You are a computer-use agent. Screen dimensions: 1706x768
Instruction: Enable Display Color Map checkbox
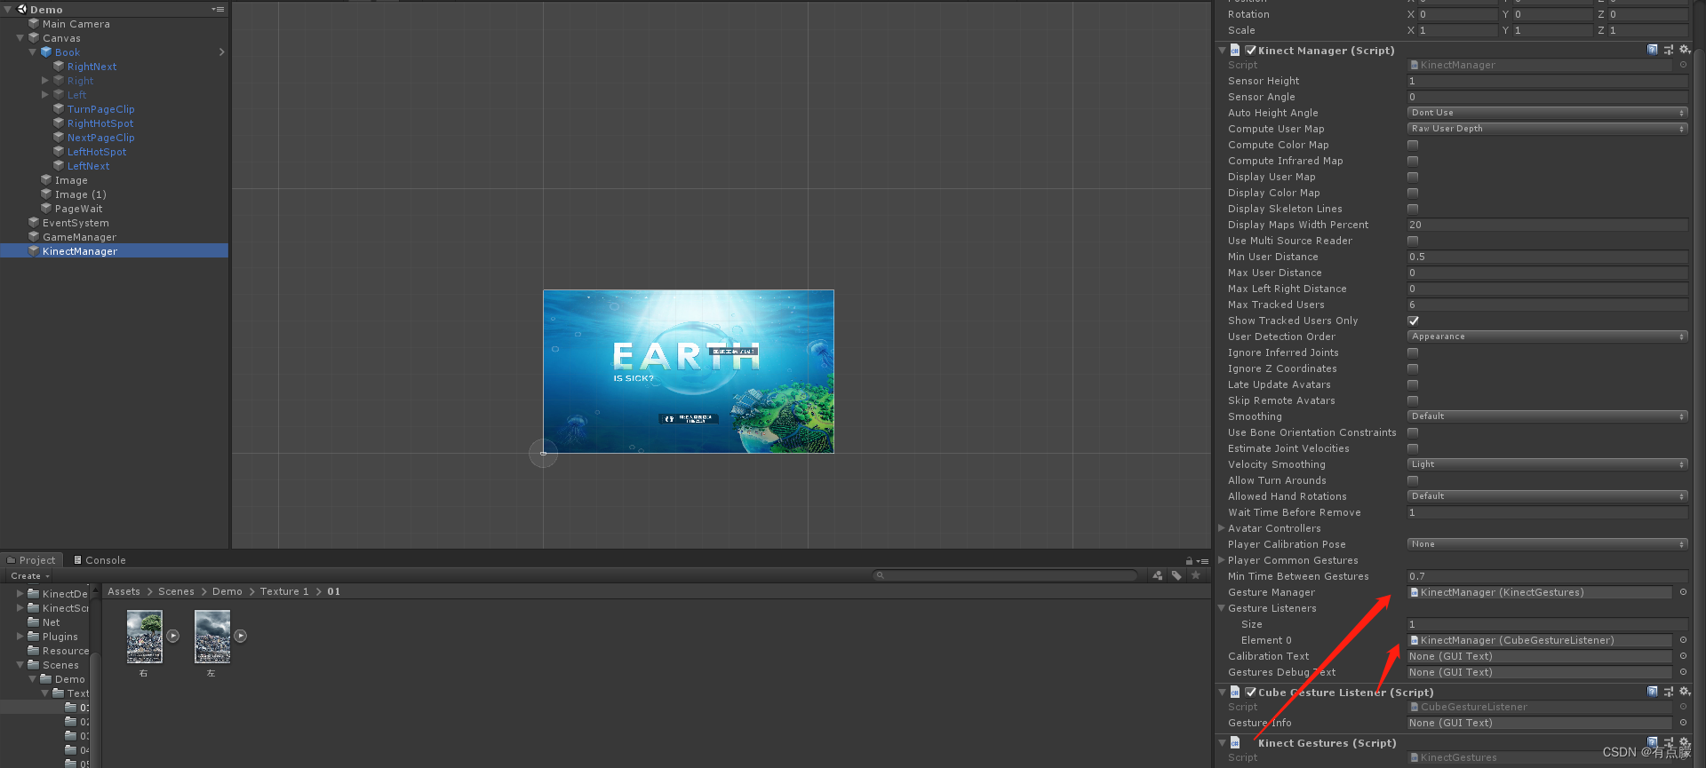pyautogui.click(x=1413, y=193)
